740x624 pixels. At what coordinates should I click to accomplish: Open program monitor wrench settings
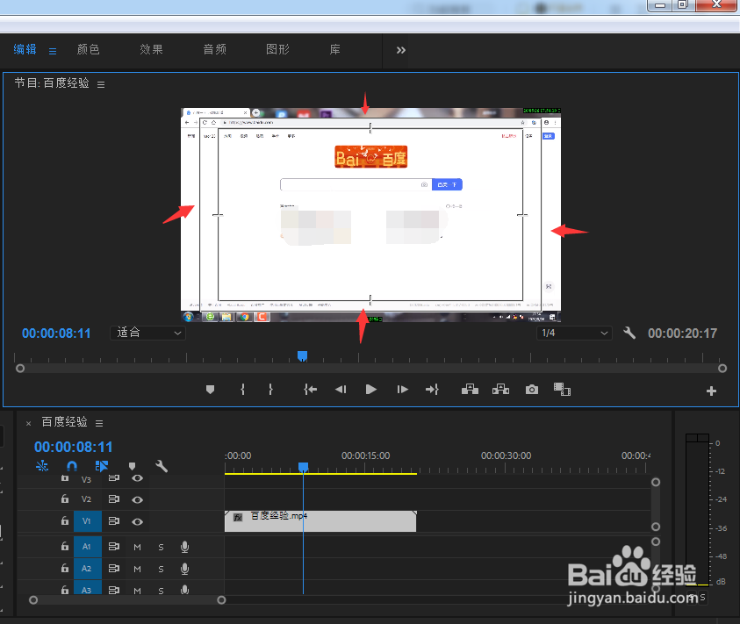[x=629, y=333]
